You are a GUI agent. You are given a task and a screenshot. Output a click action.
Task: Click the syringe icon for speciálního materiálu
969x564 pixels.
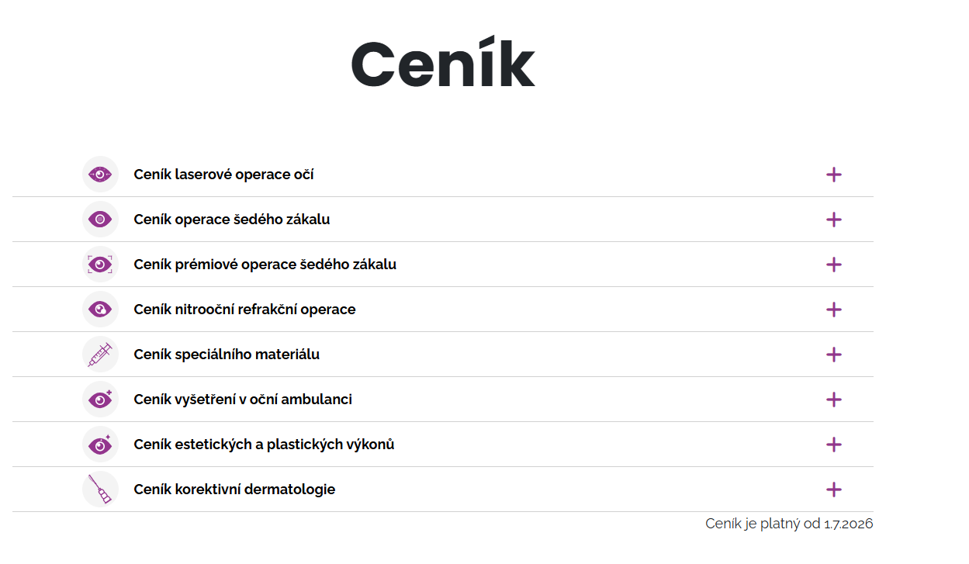100,355
